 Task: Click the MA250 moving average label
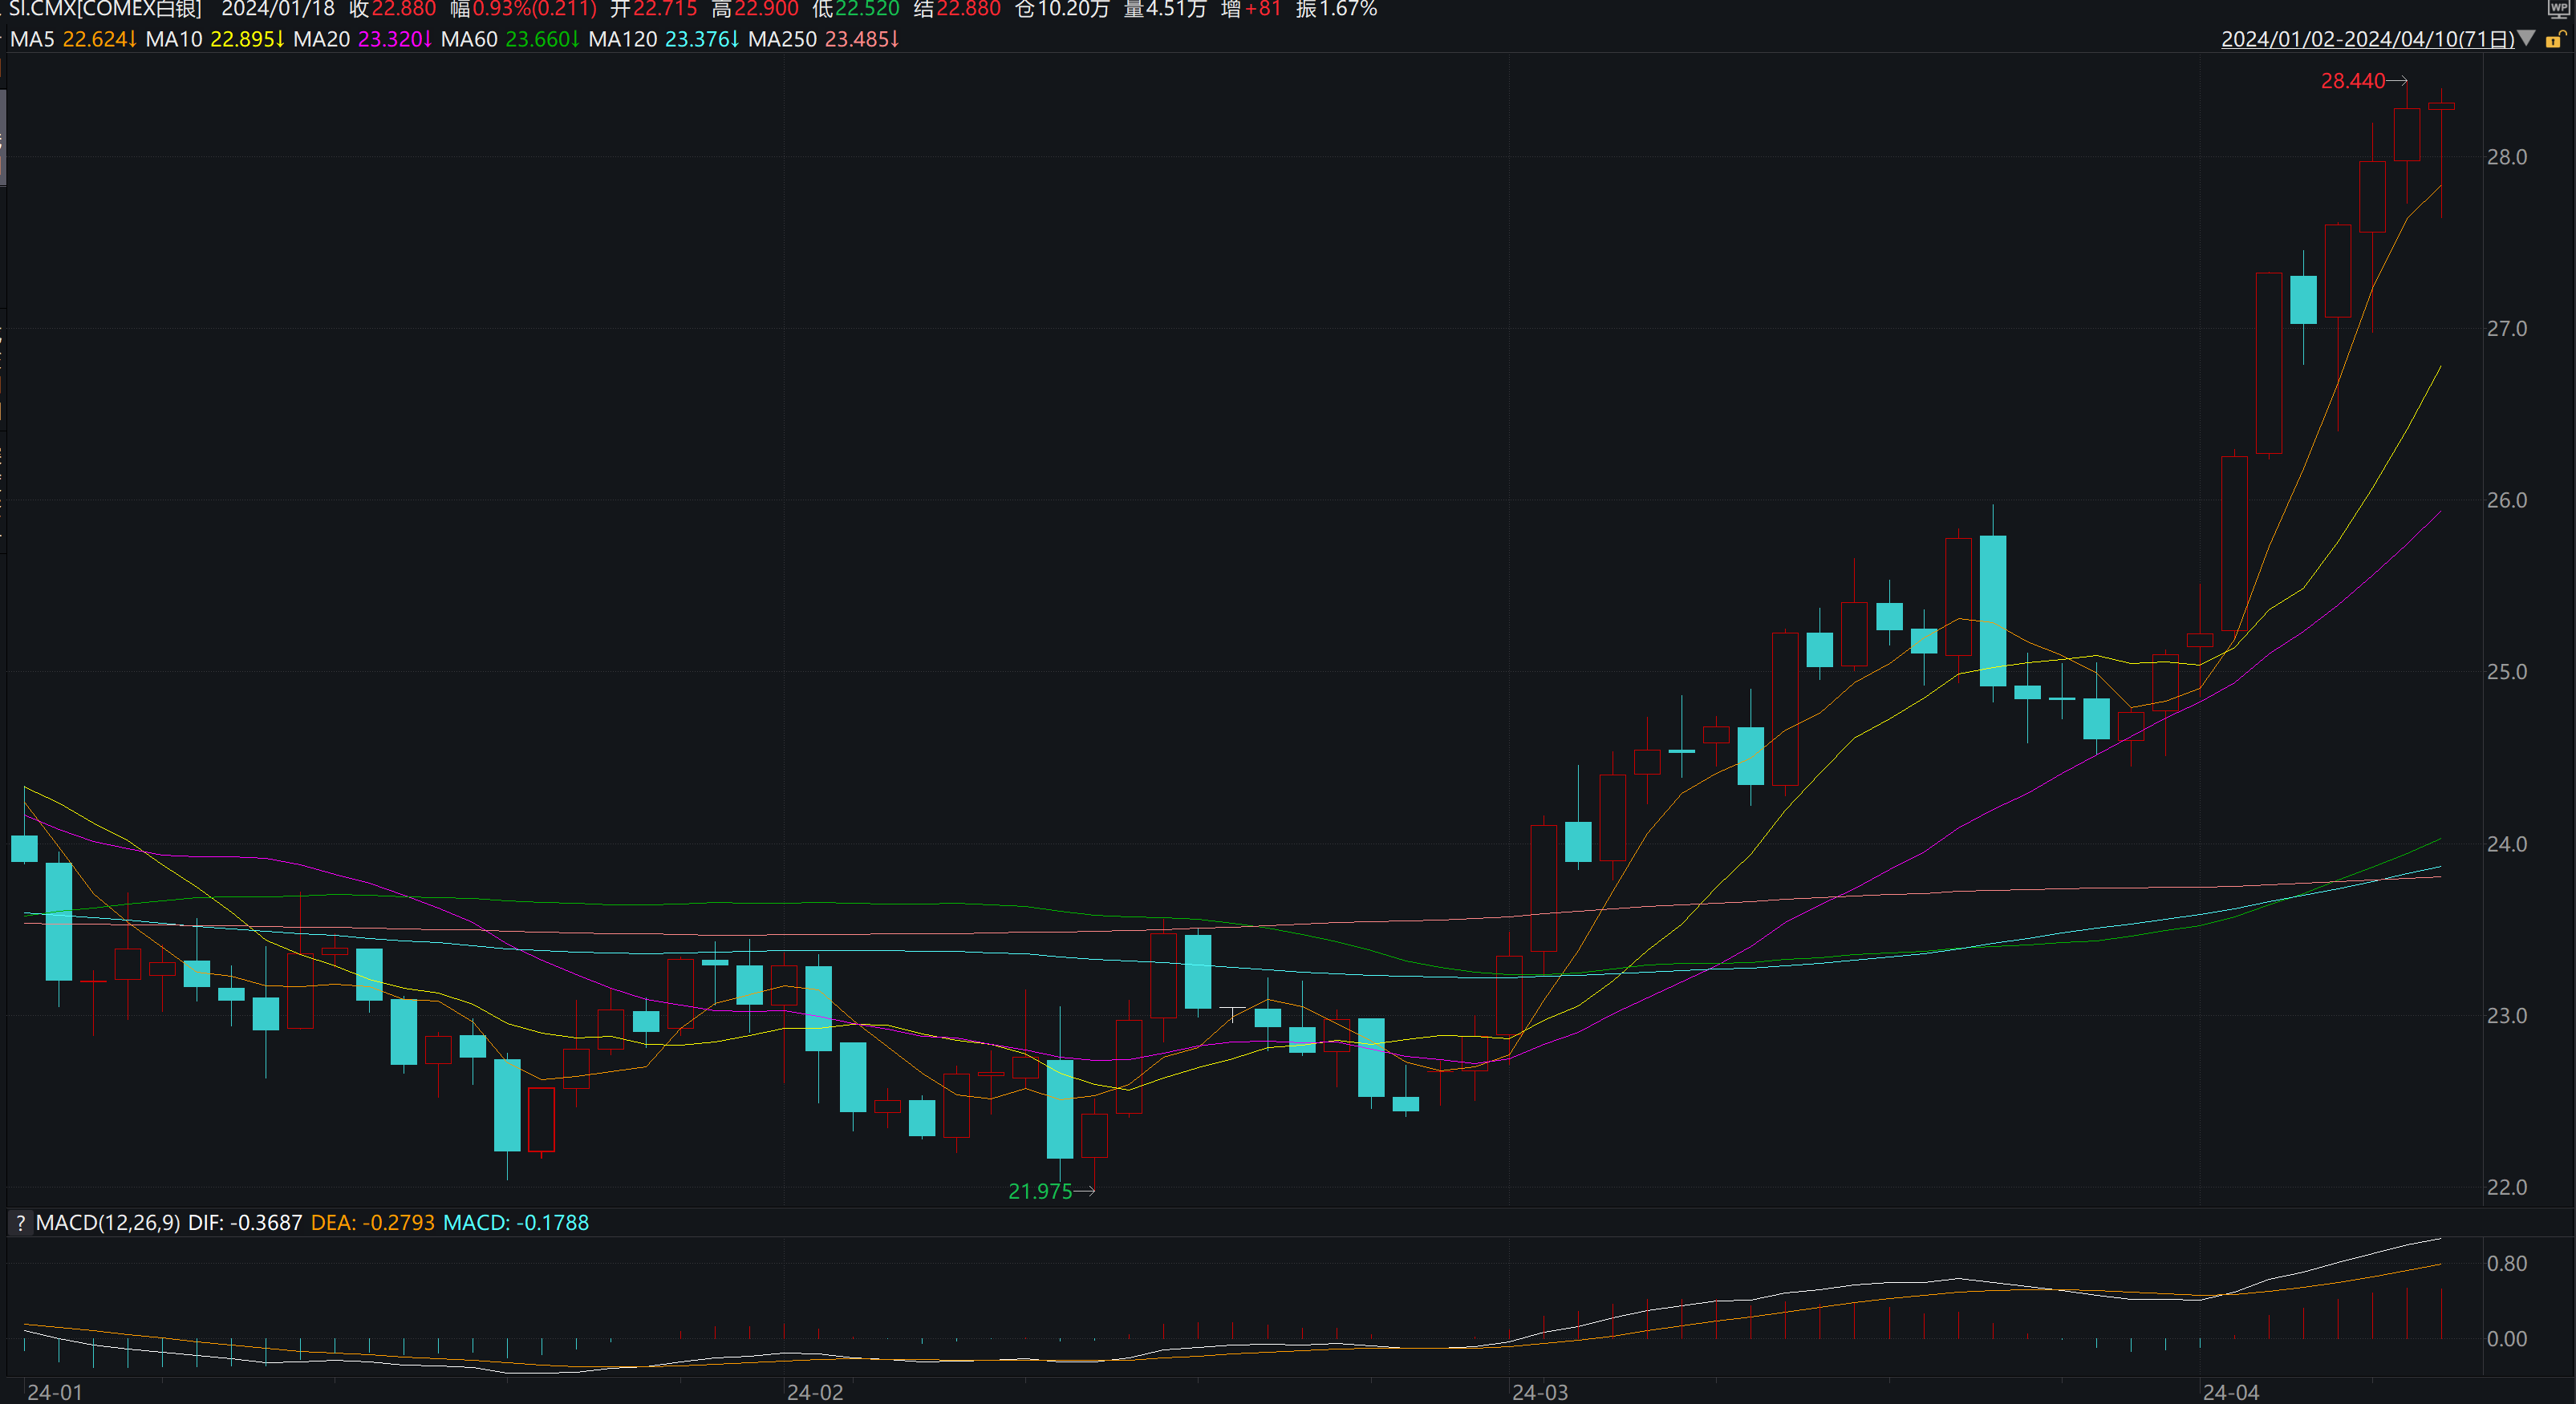coord(782,40)
